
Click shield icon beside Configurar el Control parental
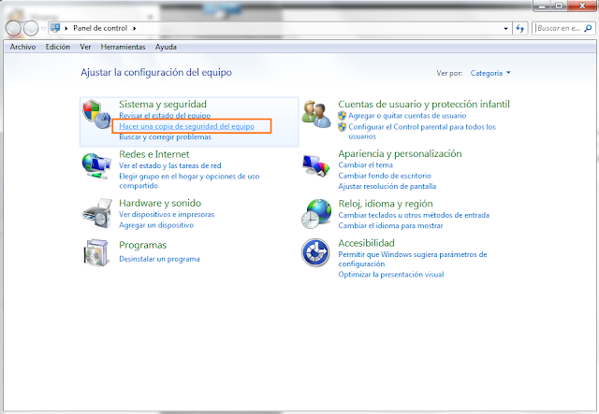[x=342, y=127]
